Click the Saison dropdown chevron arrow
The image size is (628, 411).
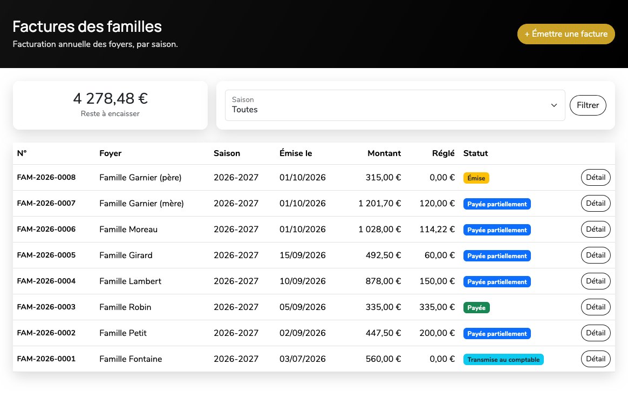point(554,105)
